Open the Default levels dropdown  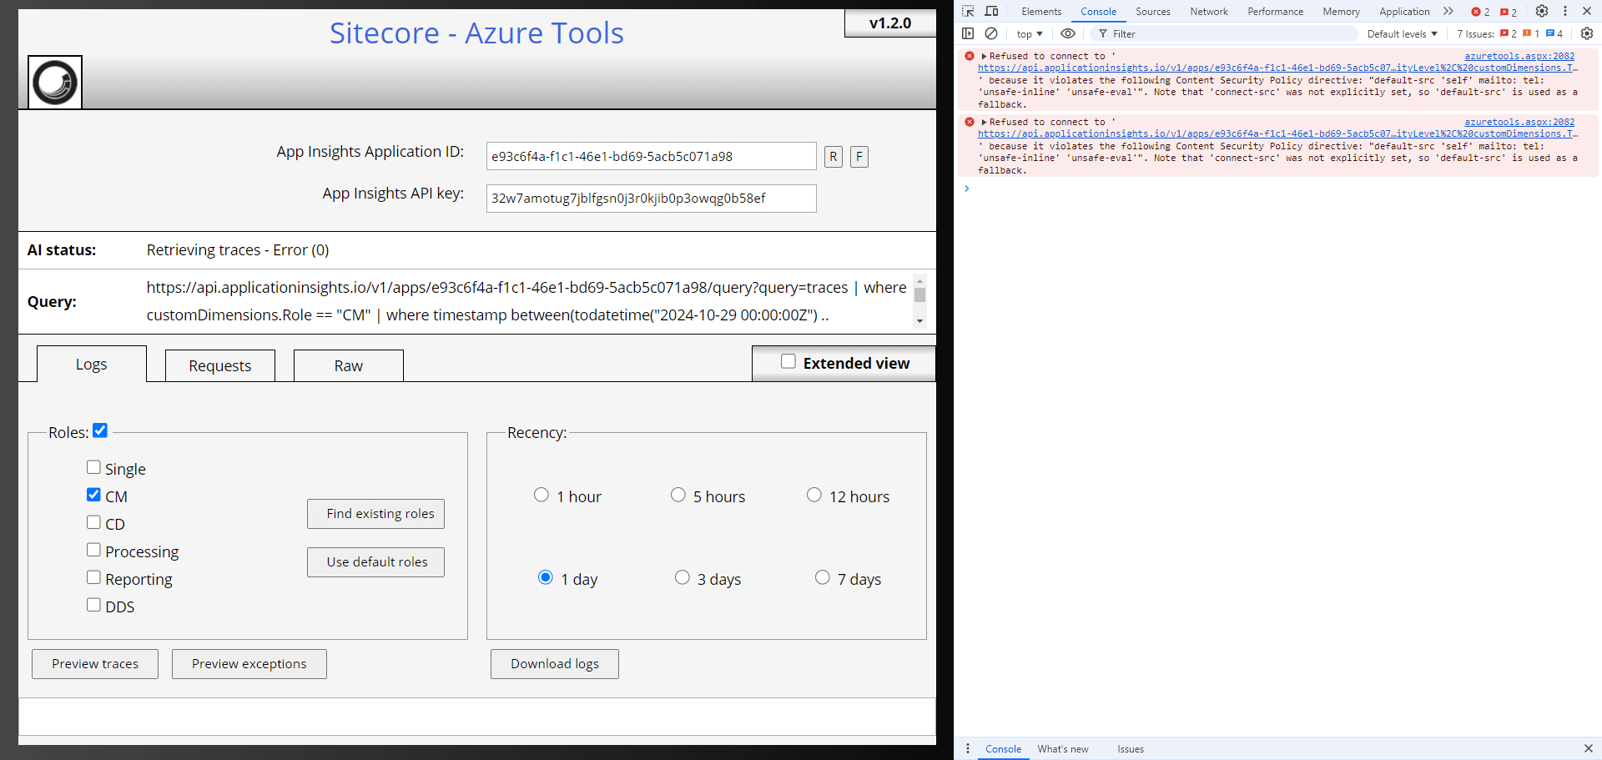click(1402, 34)
